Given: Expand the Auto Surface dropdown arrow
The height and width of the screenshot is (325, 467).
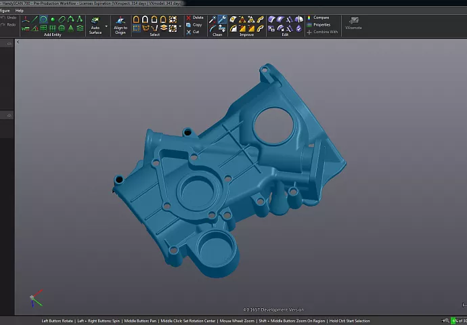Looking at the screenshot, I should click(106, 27).
